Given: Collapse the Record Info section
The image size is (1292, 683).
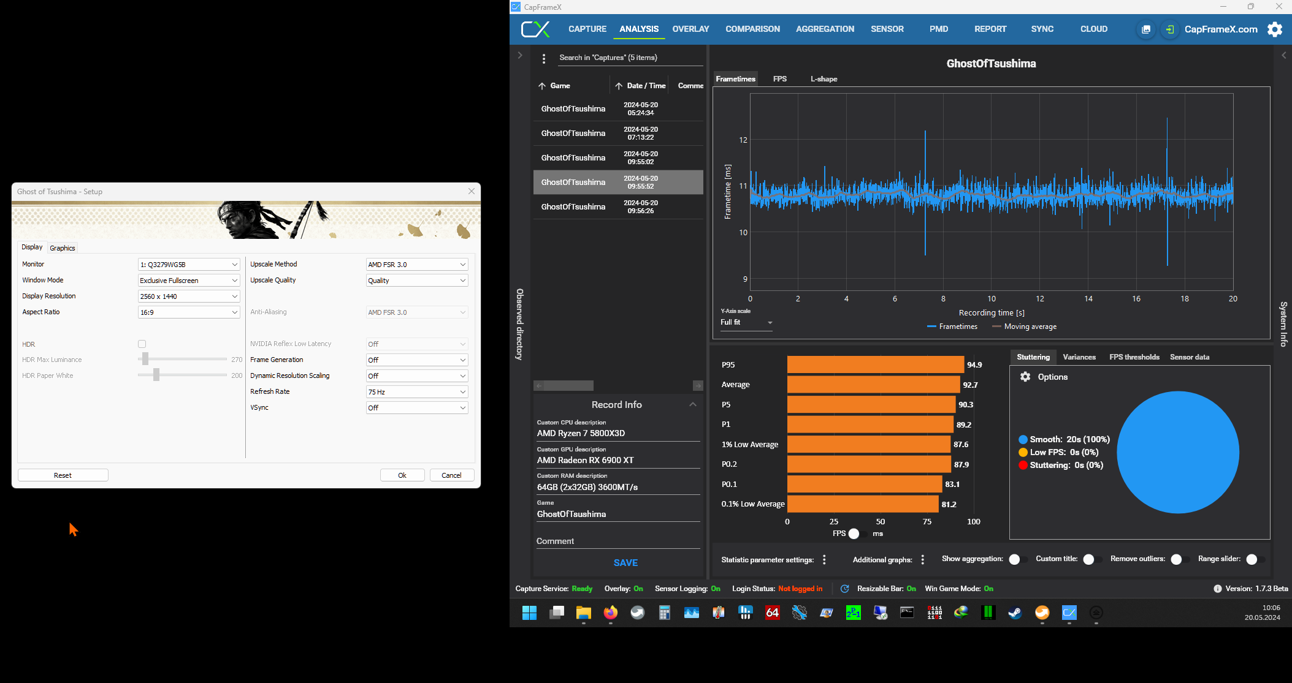Looking at the screenshot, I should [x=692, y=404].
